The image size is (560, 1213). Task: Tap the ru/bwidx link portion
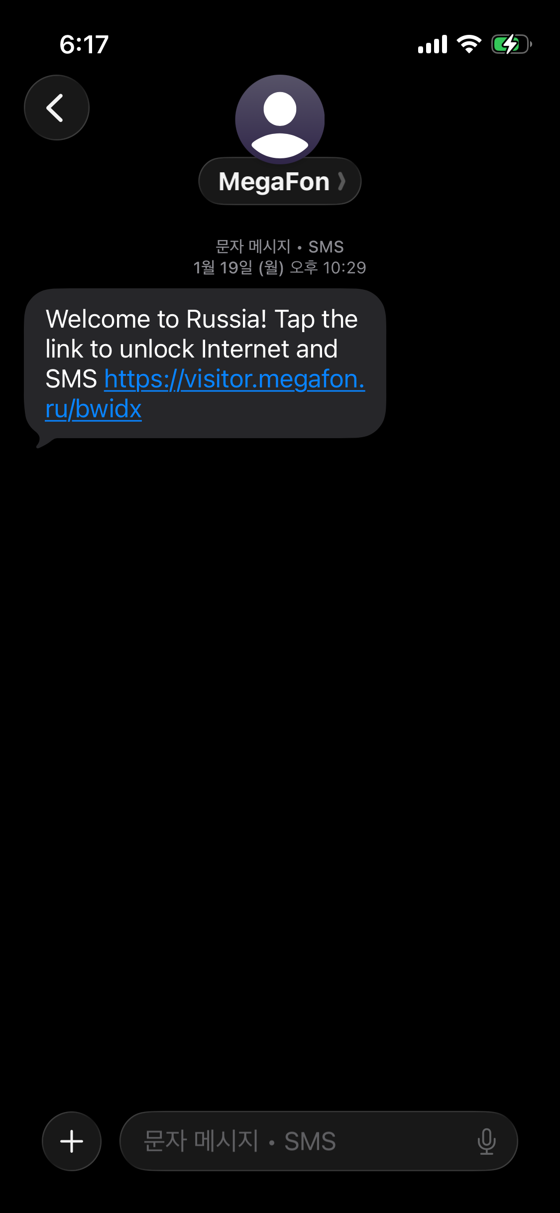94,409
